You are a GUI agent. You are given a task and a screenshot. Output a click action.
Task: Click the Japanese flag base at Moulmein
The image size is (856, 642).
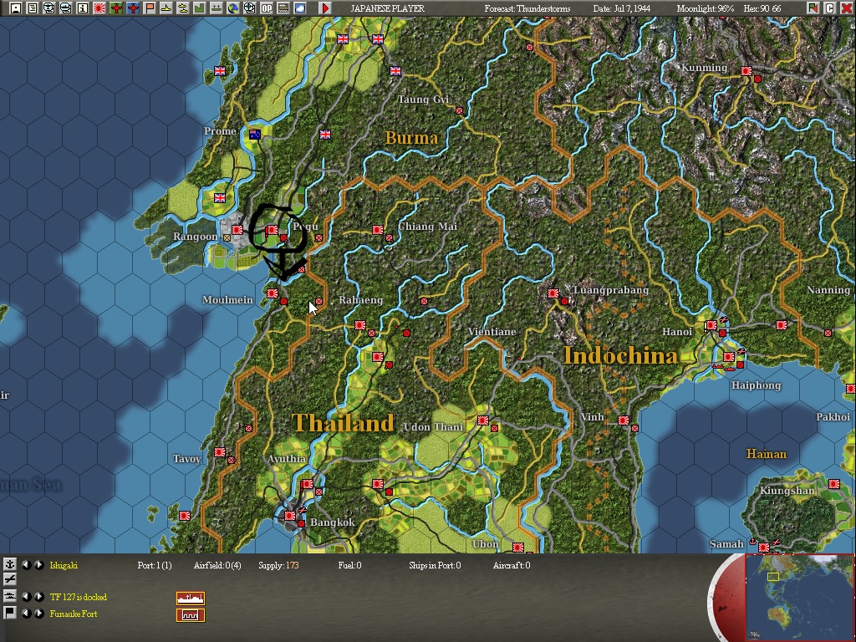point(273,293)
